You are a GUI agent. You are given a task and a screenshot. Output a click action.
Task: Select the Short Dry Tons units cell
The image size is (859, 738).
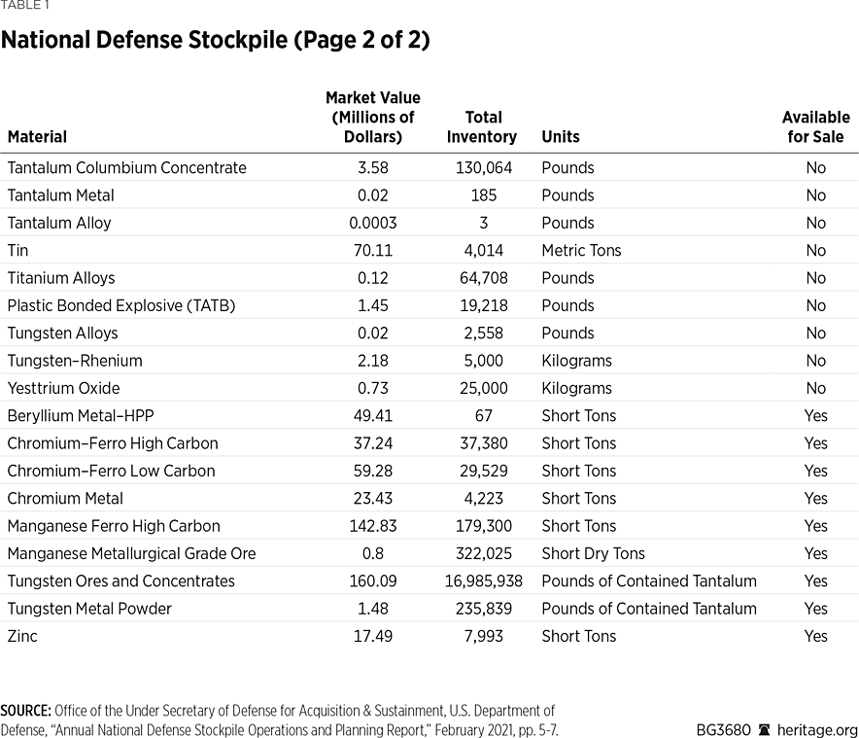coord(593,553)
